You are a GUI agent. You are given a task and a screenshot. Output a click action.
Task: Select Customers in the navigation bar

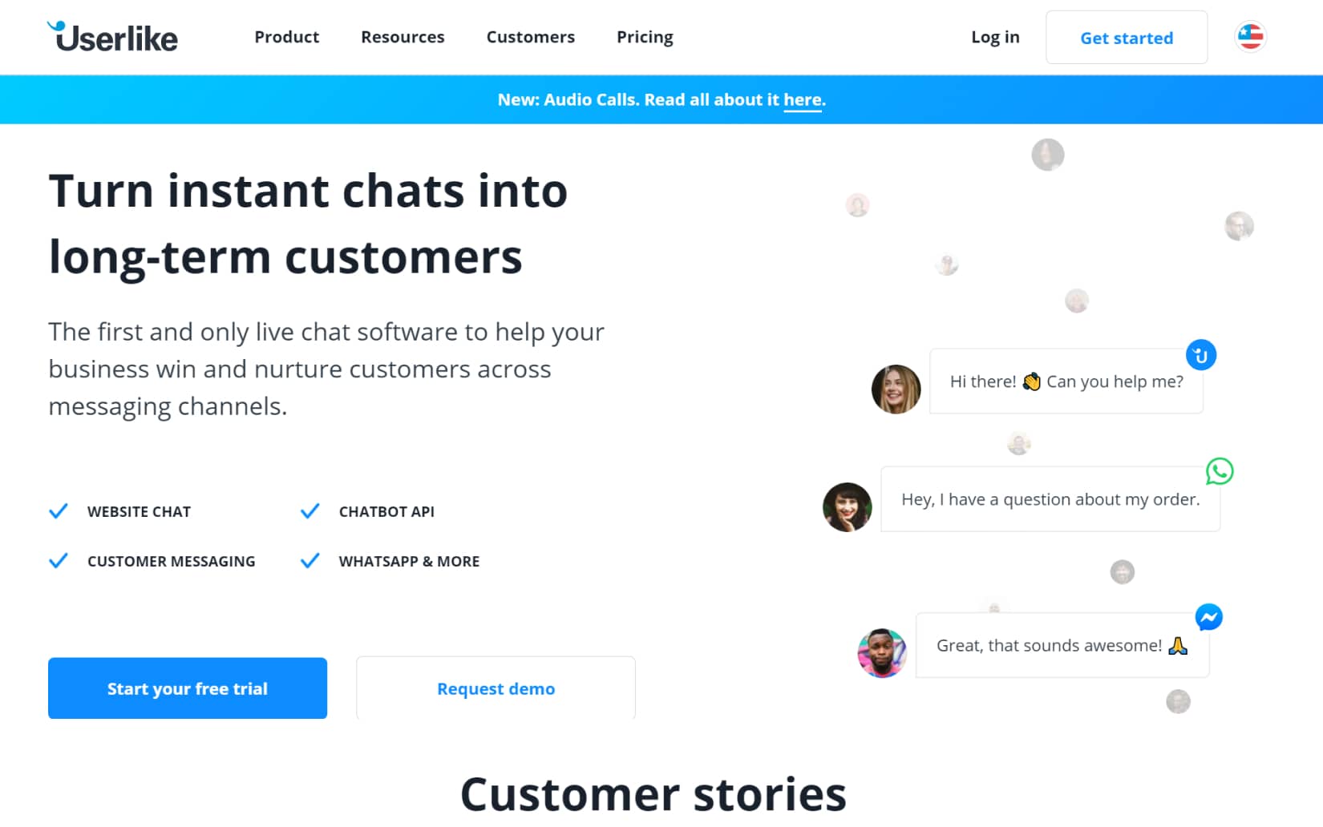pos(530,37)
